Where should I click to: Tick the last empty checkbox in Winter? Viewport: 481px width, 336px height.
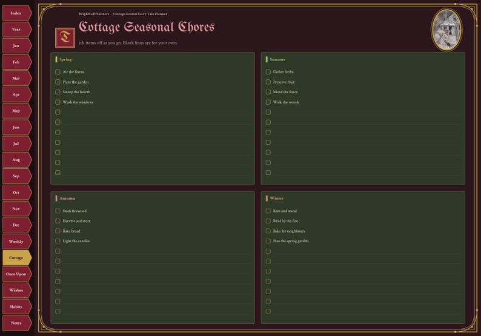268,311
